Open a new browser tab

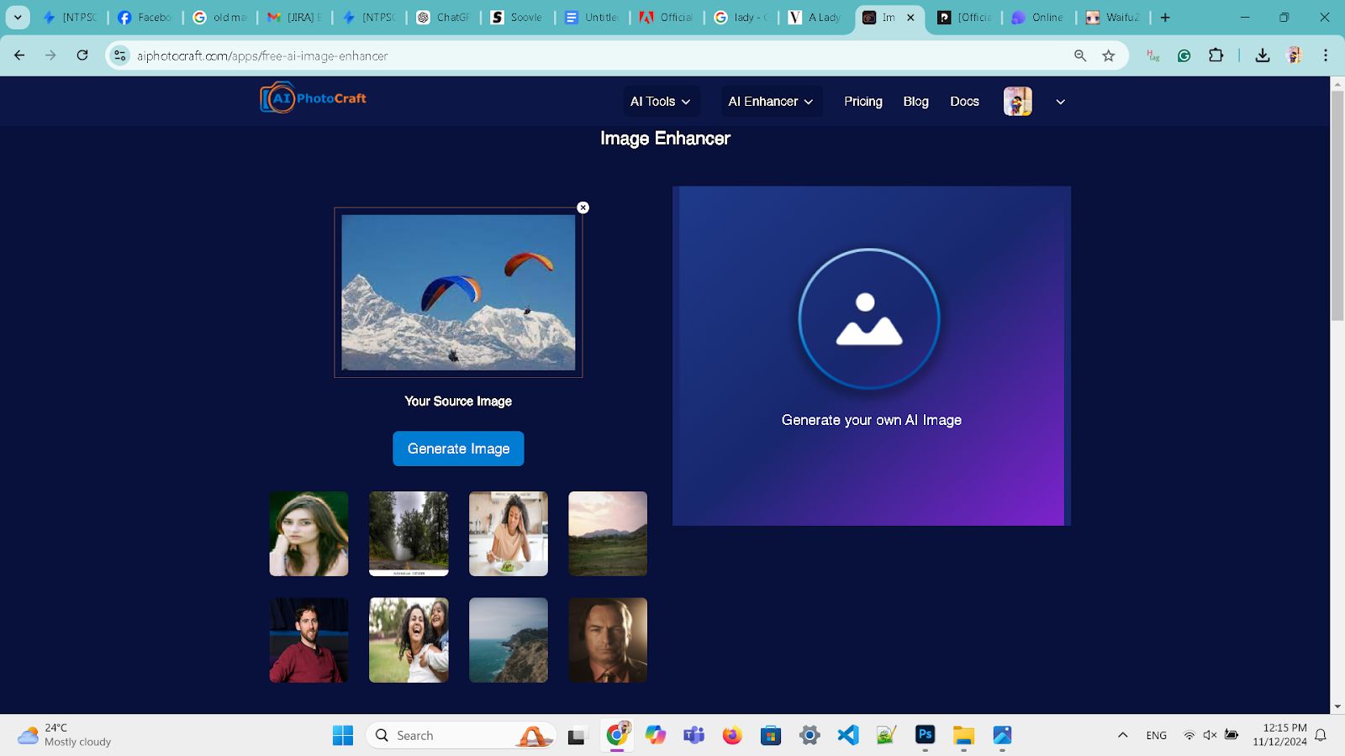(x=1165, y=17)
